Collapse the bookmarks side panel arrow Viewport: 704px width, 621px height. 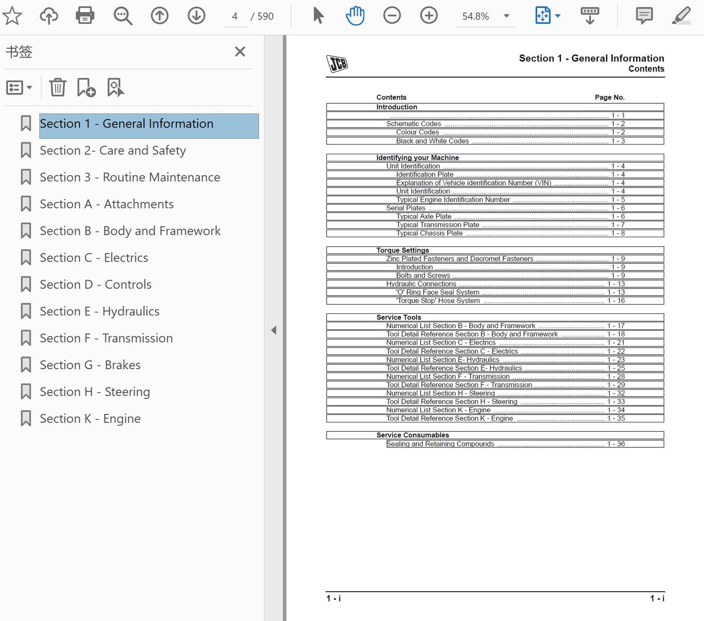click(x=274, y=330)
